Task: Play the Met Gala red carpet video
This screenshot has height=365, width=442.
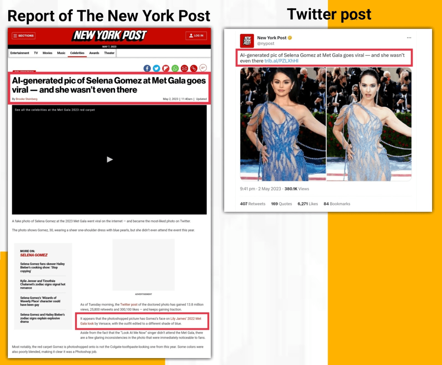Action: [110, 159]
